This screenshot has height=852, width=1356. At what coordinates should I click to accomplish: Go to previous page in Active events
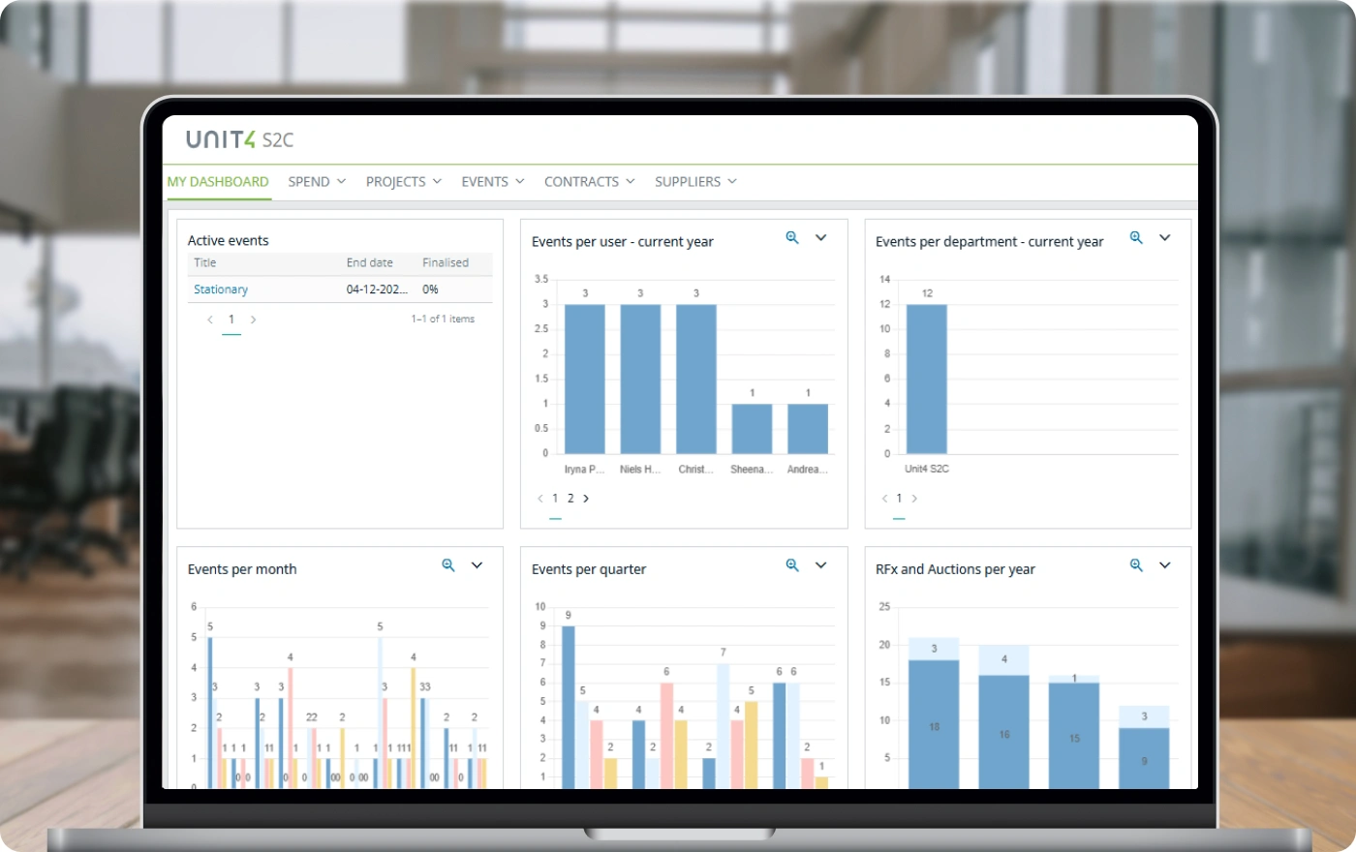click(x=210, y=319)
